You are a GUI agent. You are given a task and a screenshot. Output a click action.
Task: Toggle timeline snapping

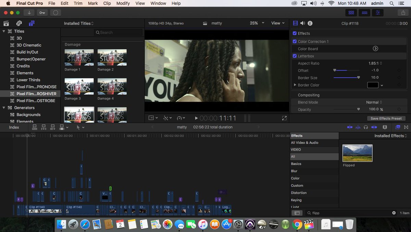coord(374,127)
